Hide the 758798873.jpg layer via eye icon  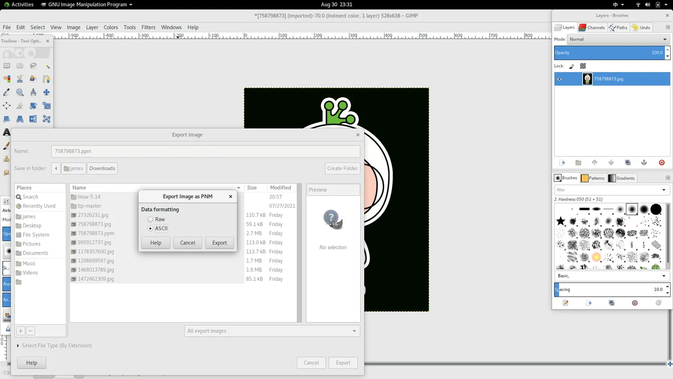click(559, 79)
